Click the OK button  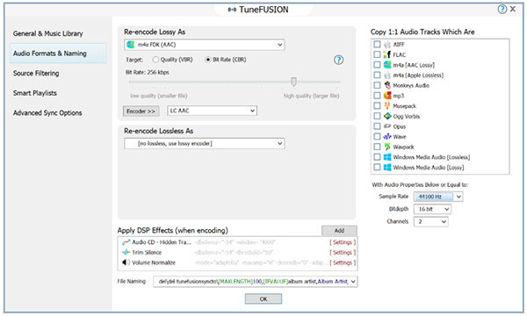263,298
